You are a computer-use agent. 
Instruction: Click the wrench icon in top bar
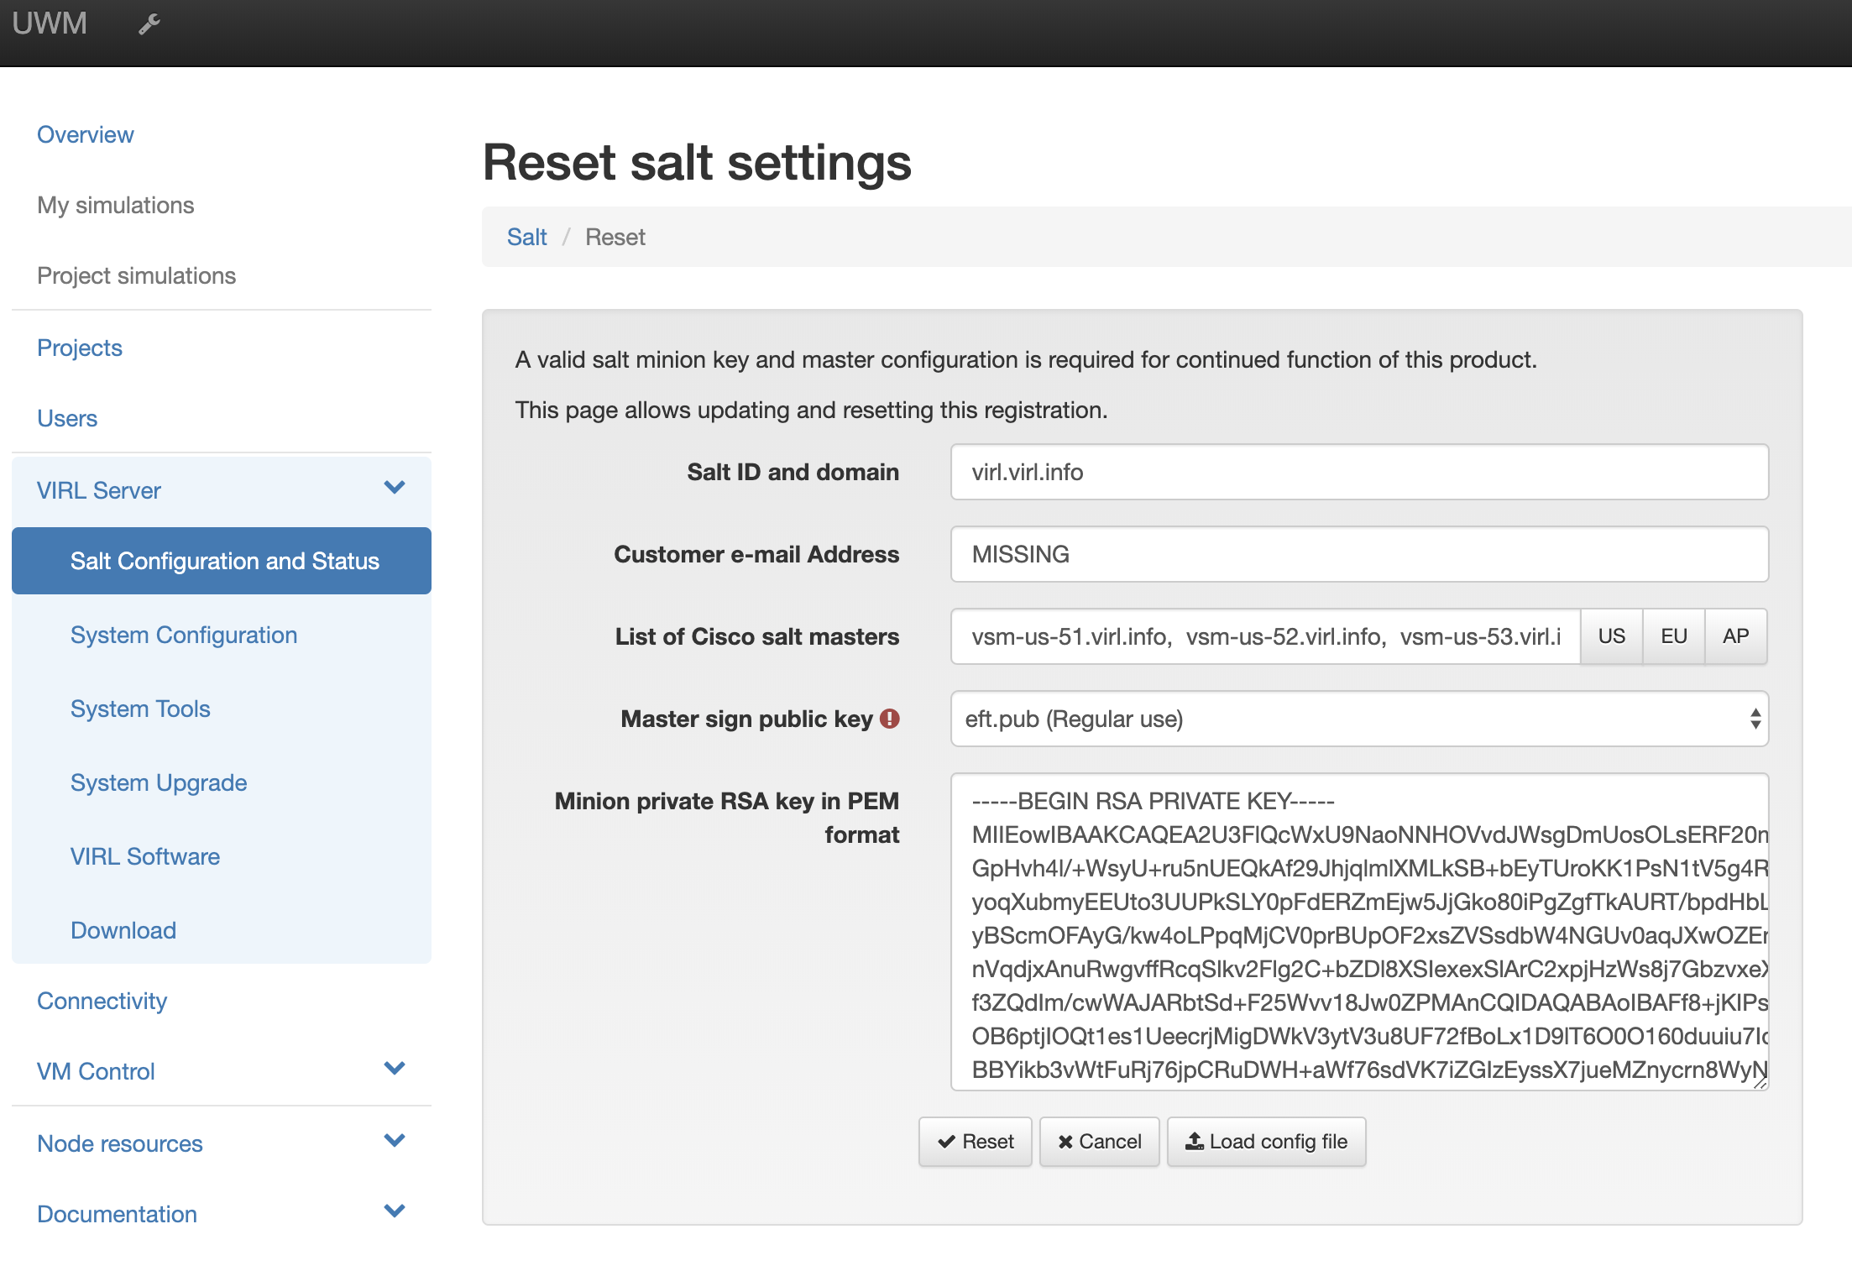point(149,24)
